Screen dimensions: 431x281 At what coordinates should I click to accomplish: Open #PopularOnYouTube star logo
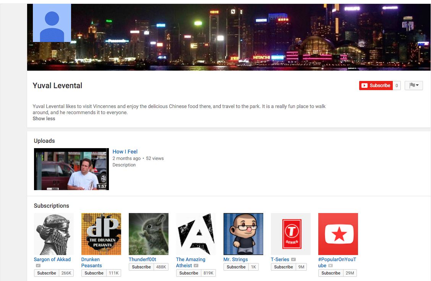(338, 234)
